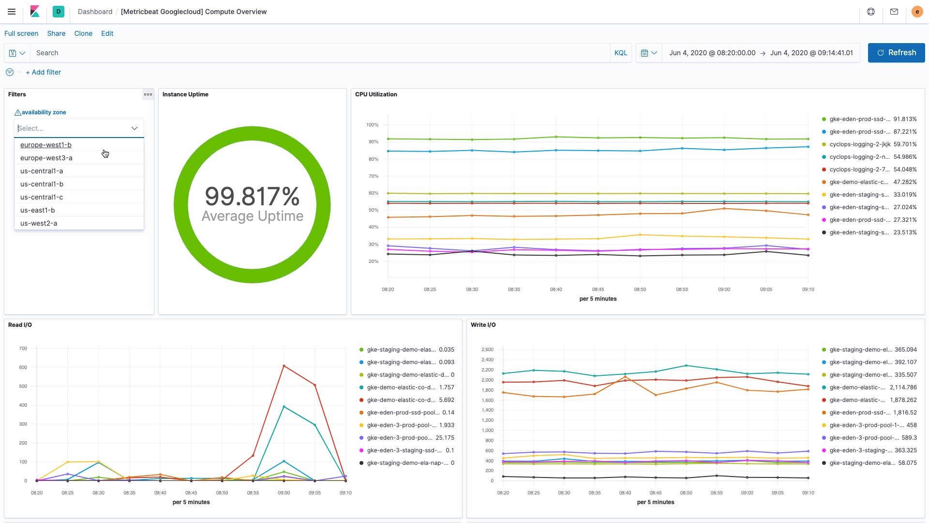Click the user profile icon
Viewport: 929px width, 523px height.
click(917, 12)
